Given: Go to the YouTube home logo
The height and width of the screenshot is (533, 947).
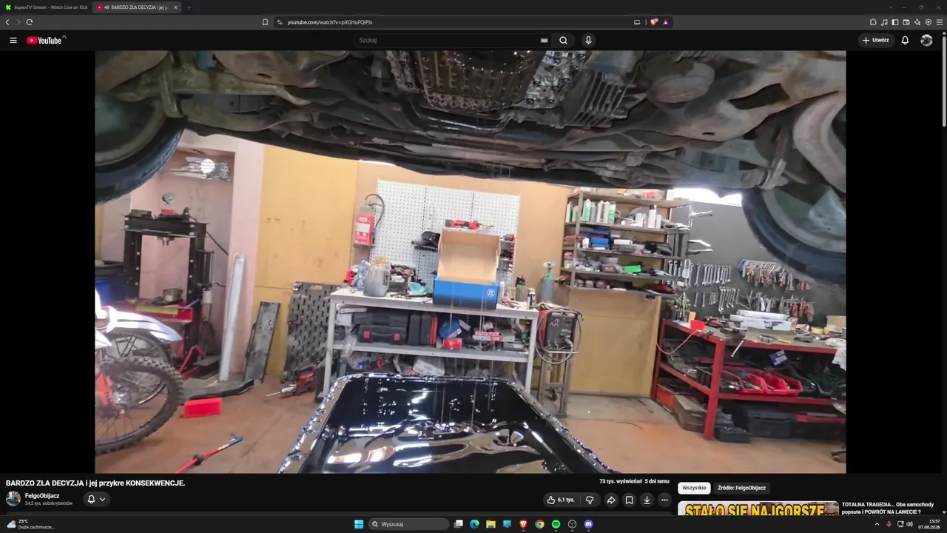Looking at the screenshot, I should pos(46,41).
